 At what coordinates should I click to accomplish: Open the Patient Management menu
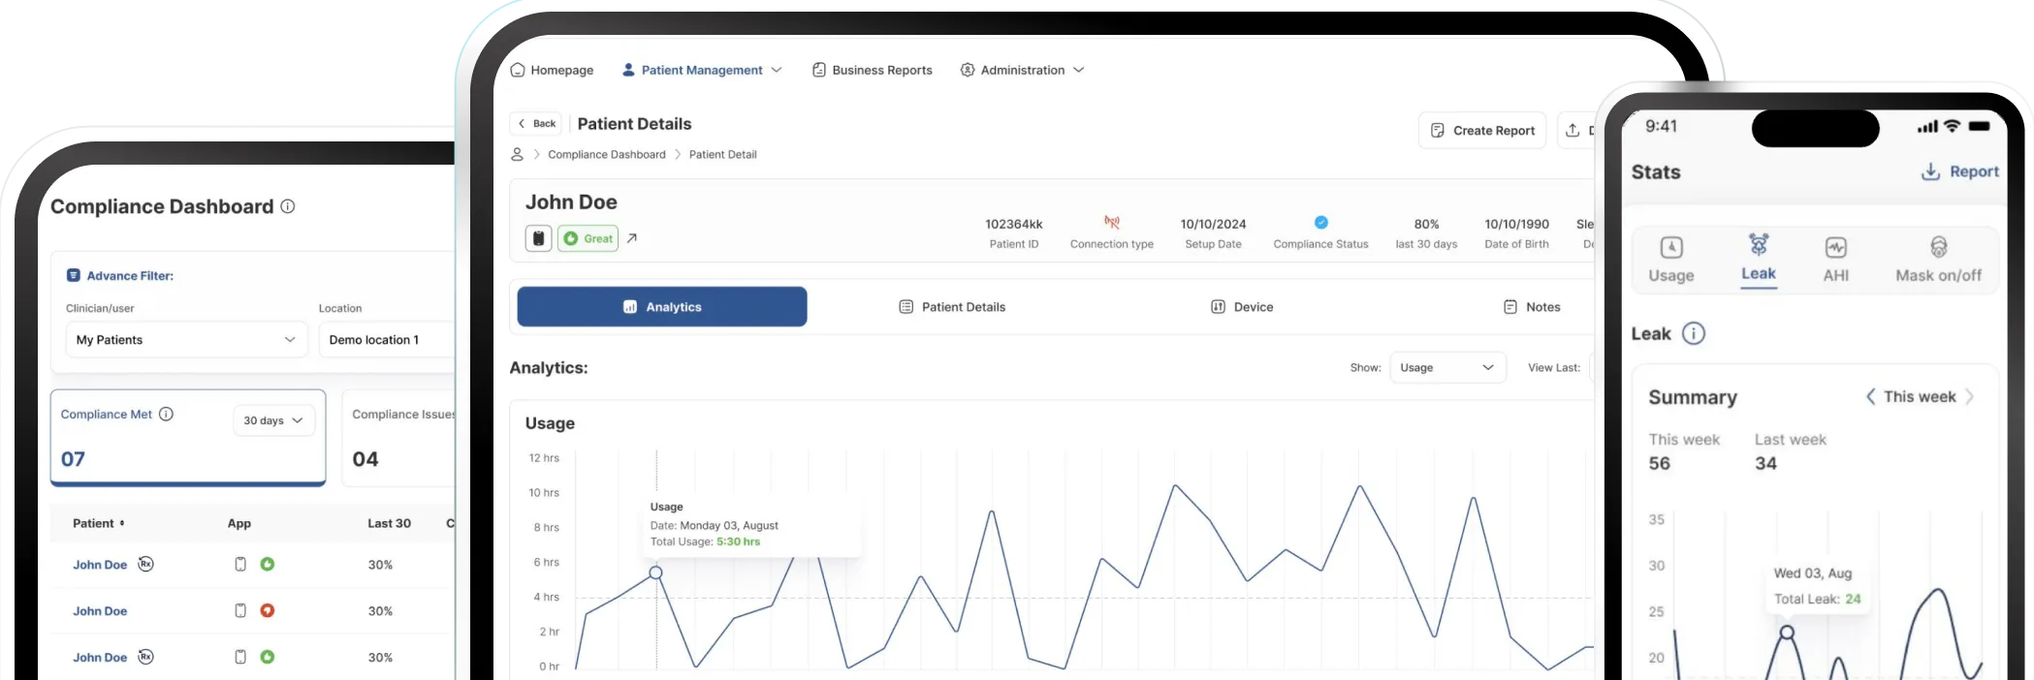click(x=702, y=70)
